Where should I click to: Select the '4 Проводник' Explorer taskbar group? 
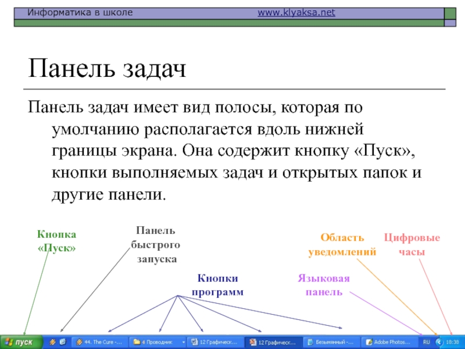(x=153, y=342)
